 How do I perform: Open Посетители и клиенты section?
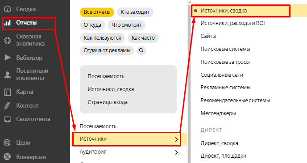[32, 75]
